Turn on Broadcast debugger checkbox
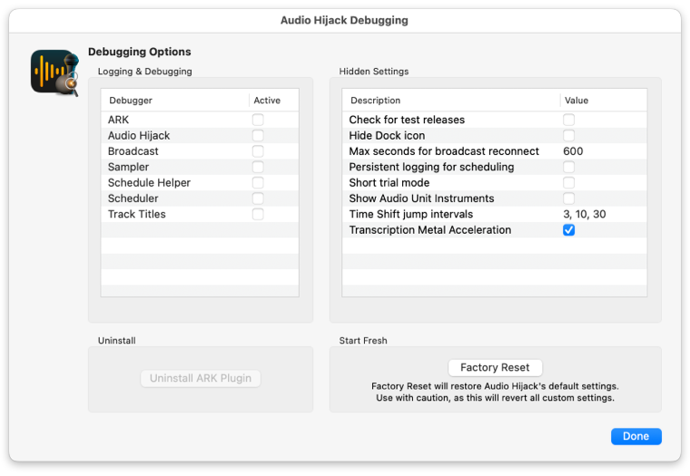This screenshot has width=690, height=476. (x=258, y=151)
